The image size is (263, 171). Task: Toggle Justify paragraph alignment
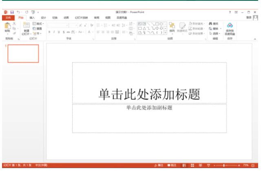point(113,32)
